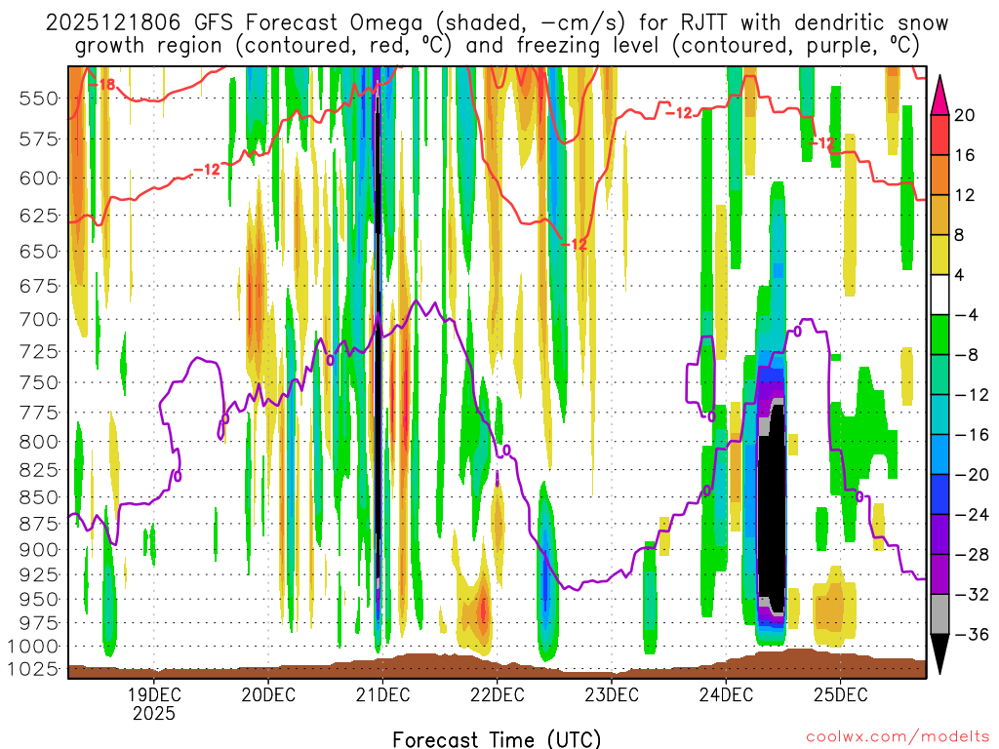Click the 19DEC date label
The image size is (999, 749).
click(x=153, y=694)
